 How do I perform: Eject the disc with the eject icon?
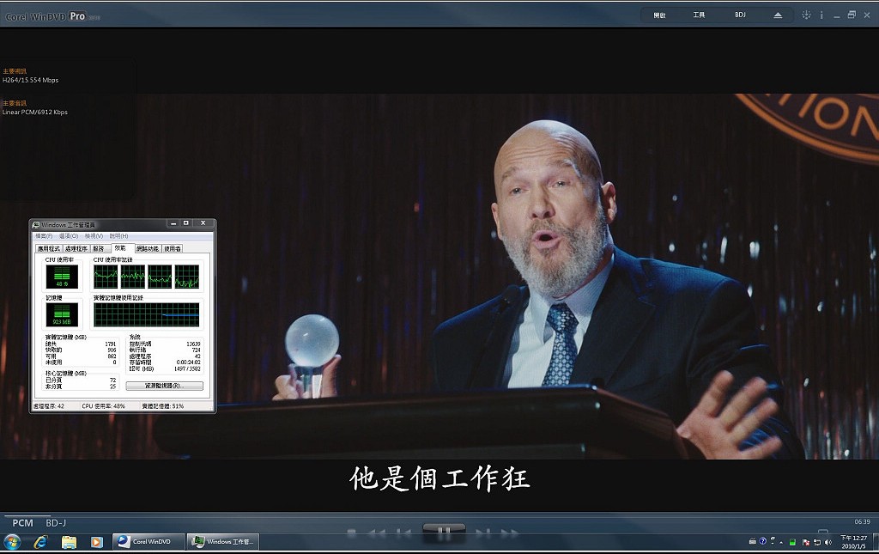[778, 15]
